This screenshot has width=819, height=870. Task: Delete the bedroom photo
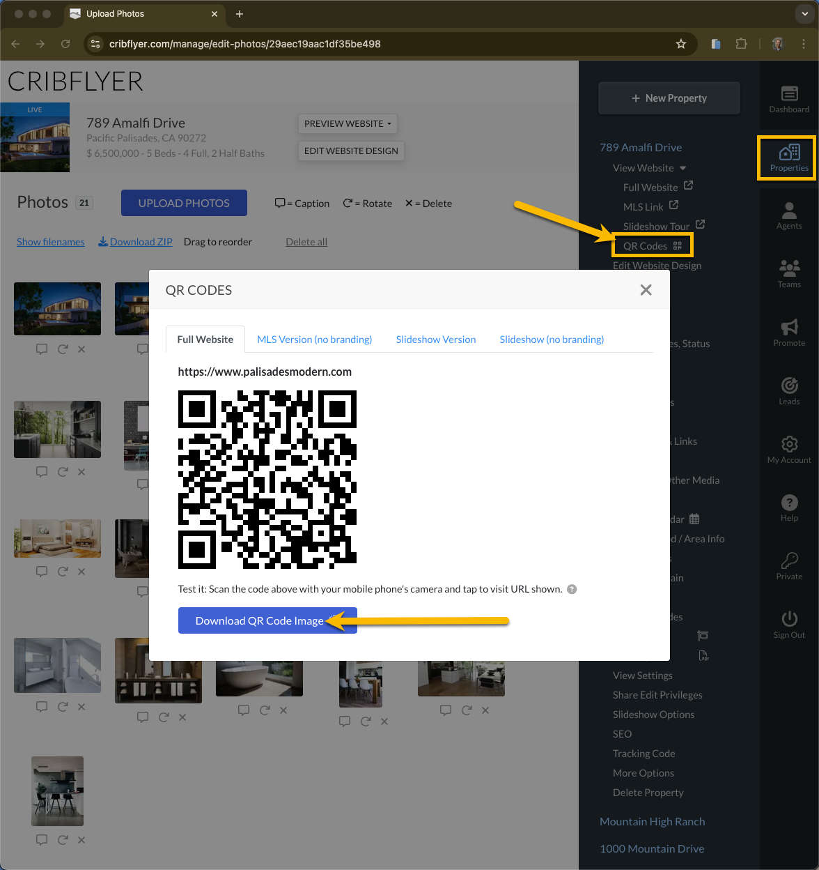point(81,572)
